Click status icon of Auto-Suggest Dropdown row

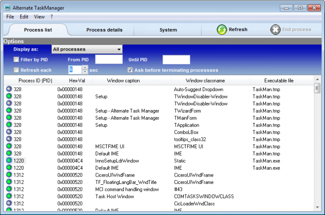pos(9,89)
